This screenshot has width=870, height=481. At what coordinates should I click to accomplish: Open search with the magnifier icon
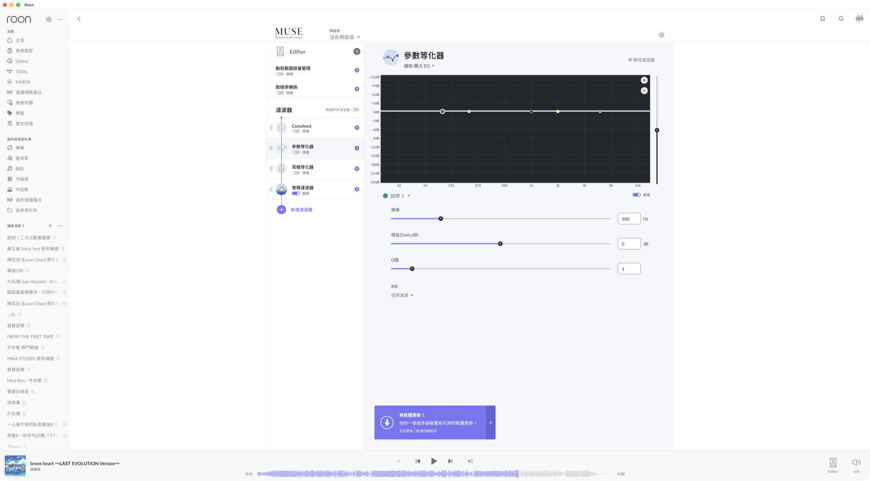841,19
